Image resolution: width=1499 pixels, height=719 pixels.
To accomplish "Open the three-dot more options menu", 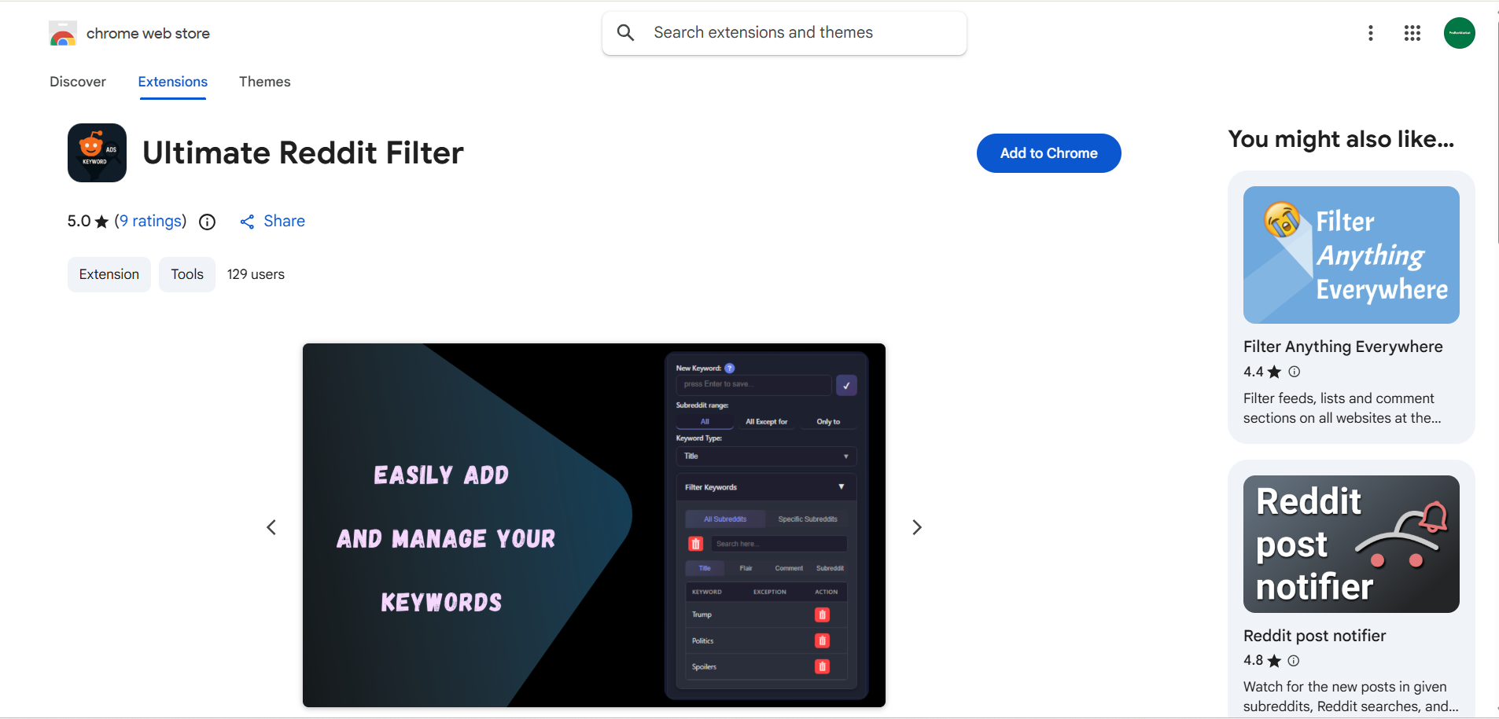I will pyautogui.click(x=1371, y=33).
